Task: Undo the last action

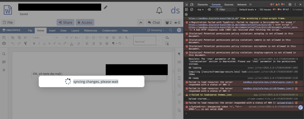Action: 13,43
